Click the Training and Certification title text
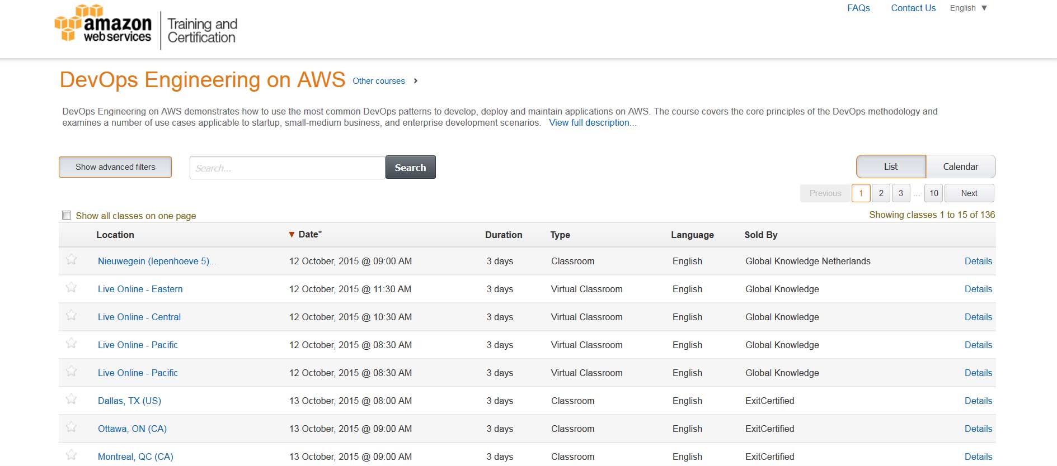The width and height of the screenshot is (1057, 466). pos(202,31)
